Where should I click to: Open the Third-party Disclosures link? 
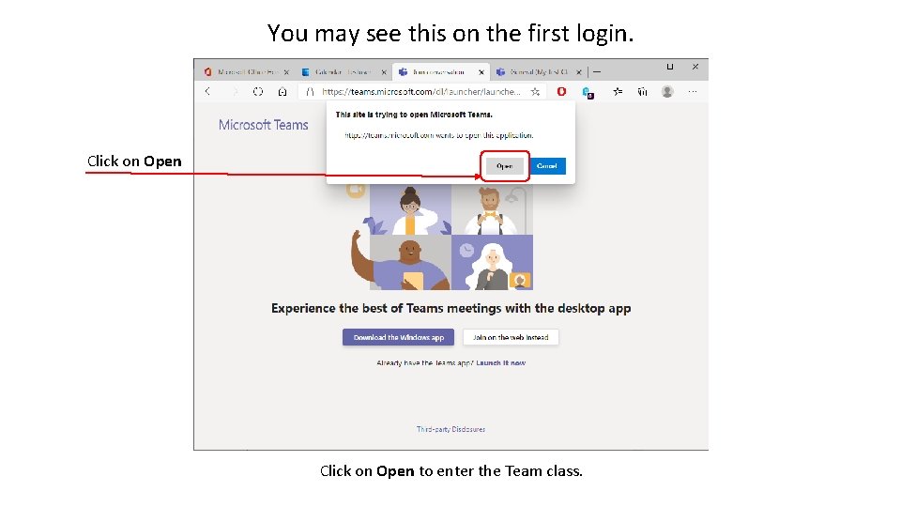[450, 429]
